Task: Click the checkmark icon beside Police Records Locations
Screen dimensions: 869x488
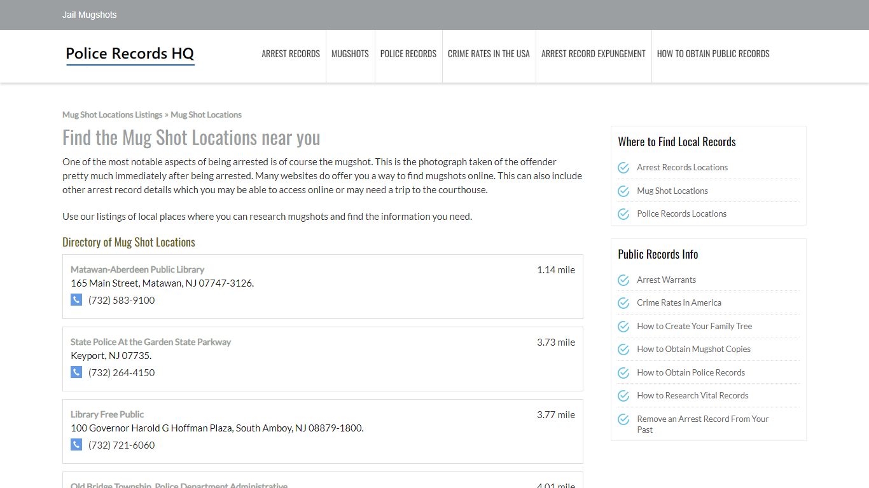Action: point(623,214)
